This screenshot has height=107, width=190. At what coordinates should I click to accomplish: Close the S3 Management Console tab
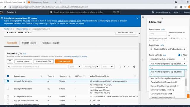point(56,2)
